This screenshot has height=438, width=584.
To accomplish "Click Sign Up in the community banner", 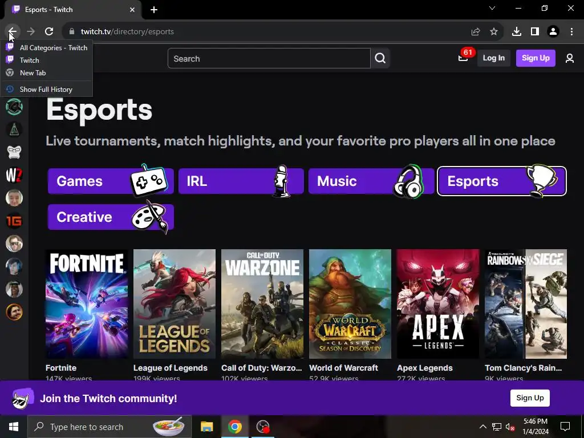I will (x=530, y=398).
